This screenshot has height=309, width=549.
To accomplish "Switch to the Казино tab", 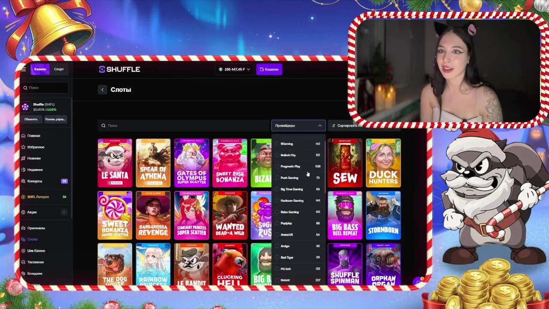I will [x=40, y=69].
